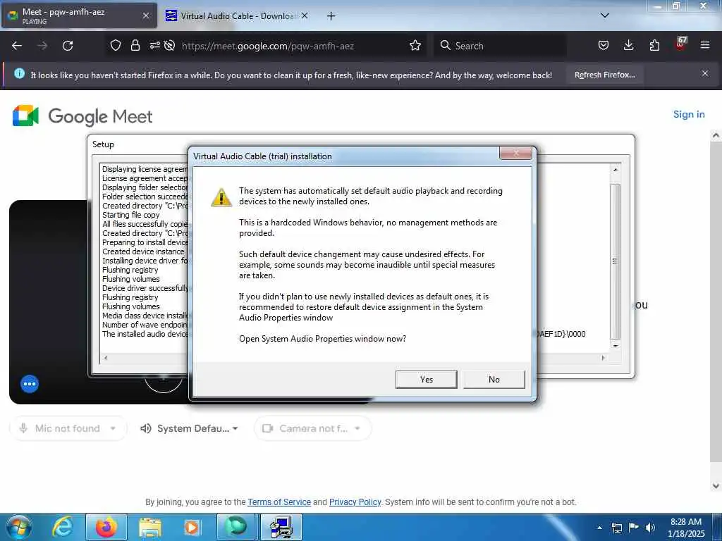Switch to the Meet pqw-amfh-aez tab
This screenshot has width=722, height=541.
click(79, 15)
